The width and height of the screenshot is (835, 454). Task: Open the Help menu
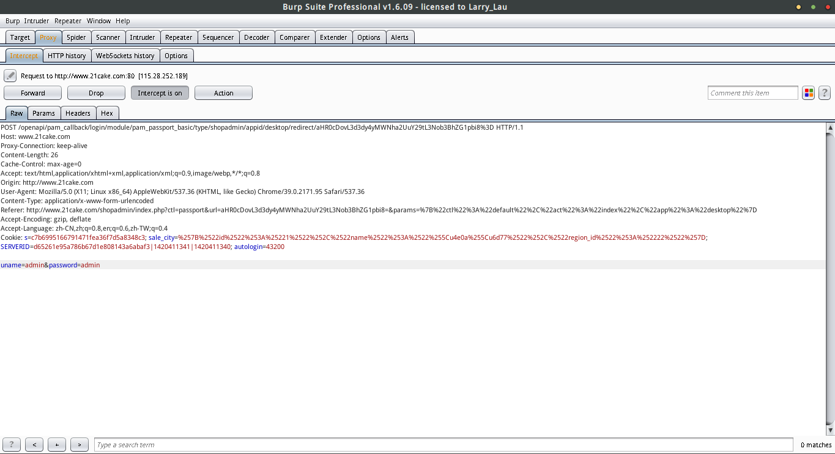click(123, 21)
